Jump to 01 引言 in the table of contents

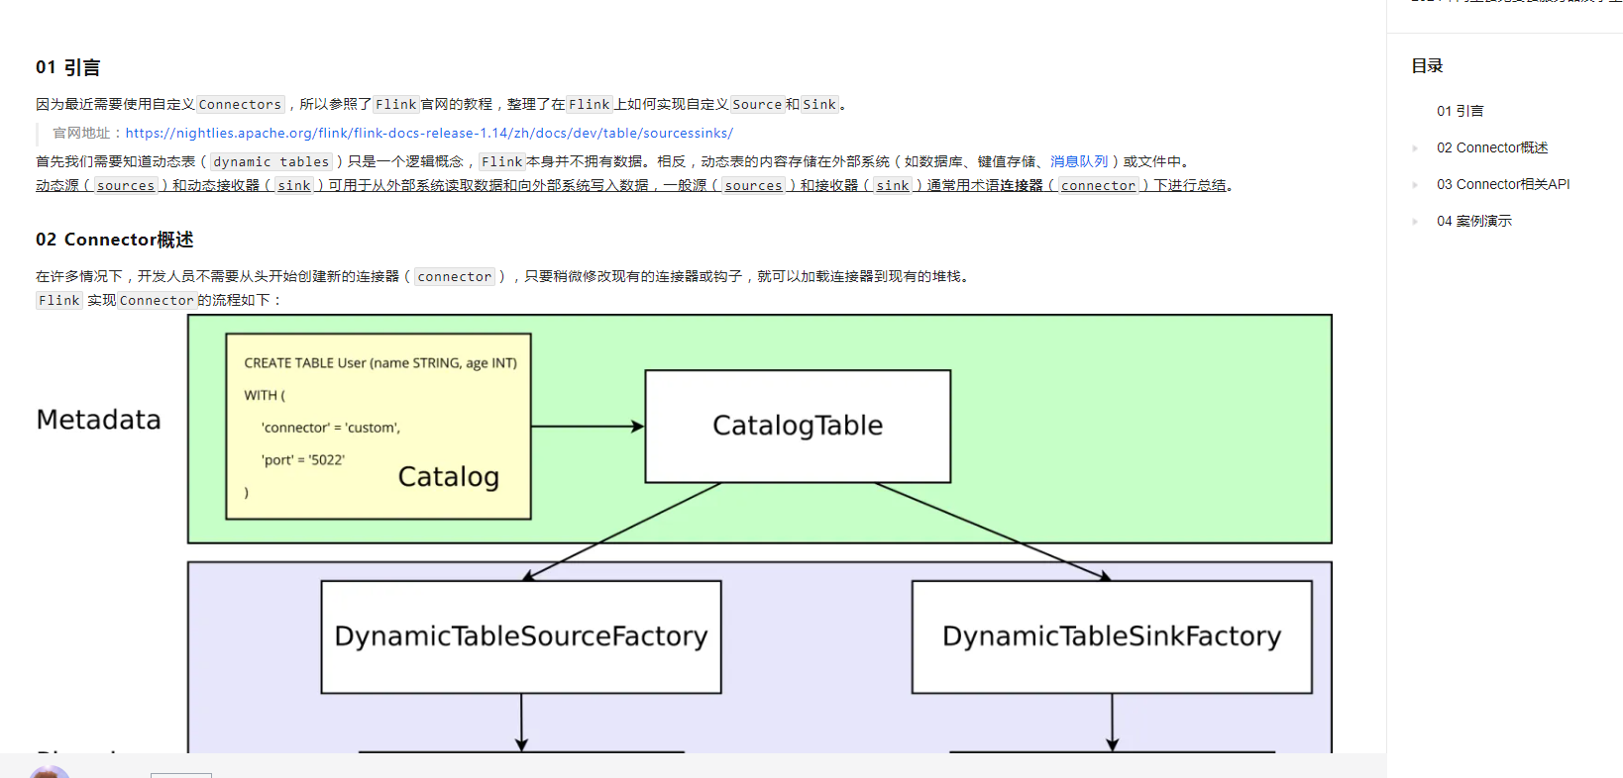[1460, 111]
